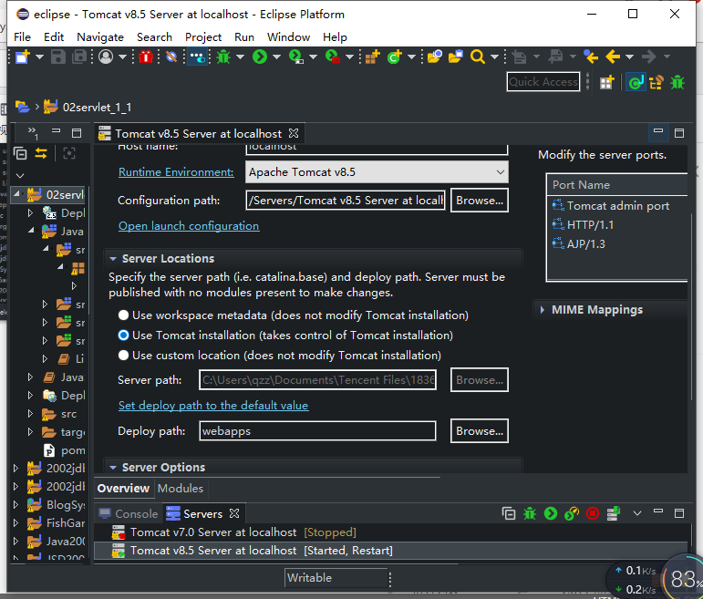
Task: Click Set deploy path to default link
Action: 213,406
